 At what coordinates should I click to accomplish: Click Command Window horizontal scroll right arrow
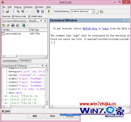pos(128,107)
